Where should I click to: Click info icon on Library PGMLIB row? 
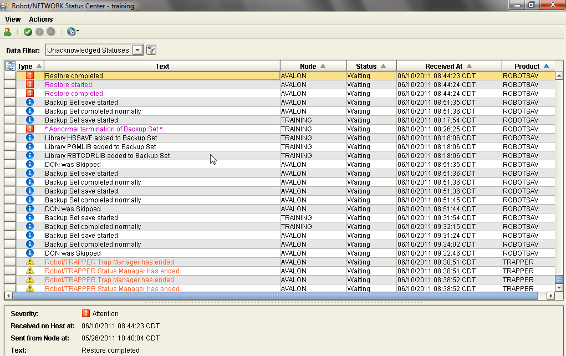tap(30, 146)
